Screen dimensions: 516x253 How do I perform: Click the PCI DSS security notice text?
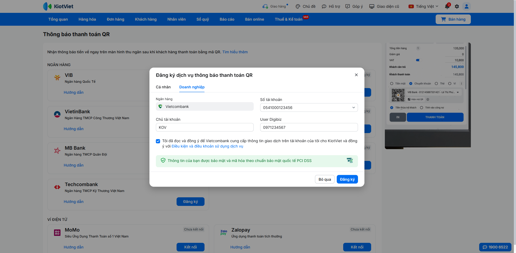(x=239, y=161)
